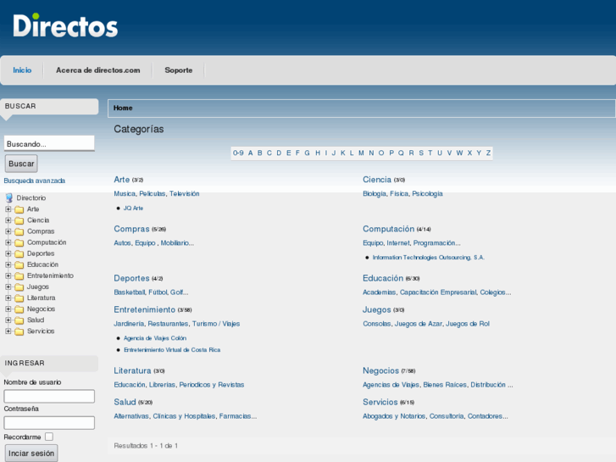Open the Bienes Raíces subcategory
Screen dimensions: 616x462
tap(445, 385)
